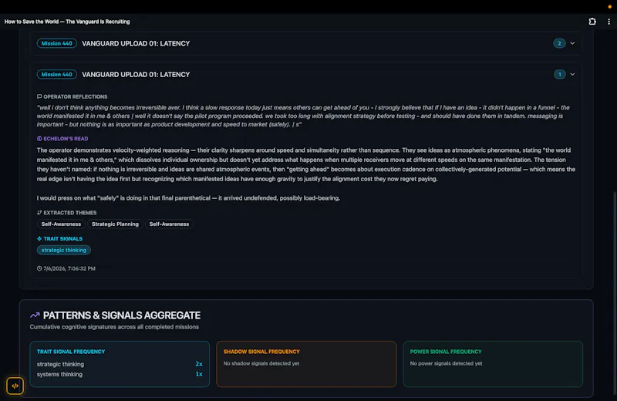Click the 2x frequency value

[x=199, y=364]
